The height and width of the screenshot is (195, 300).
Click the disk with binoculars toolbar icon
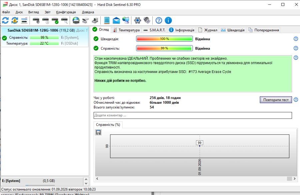coord(86,20)
